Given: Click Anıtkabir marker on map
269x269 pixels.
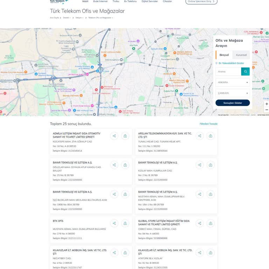Looking at the screenshot, I should pyautogui.click(x=138, y=41).
